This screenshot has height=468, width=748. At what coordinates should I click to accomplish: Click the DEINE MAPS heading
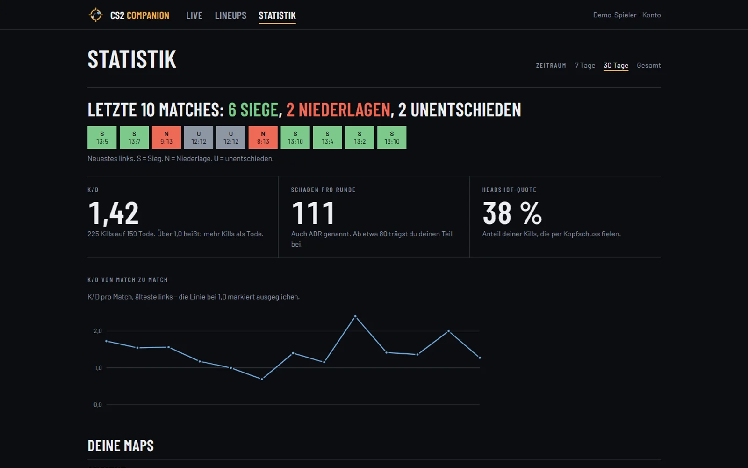[x=121, y=446]
